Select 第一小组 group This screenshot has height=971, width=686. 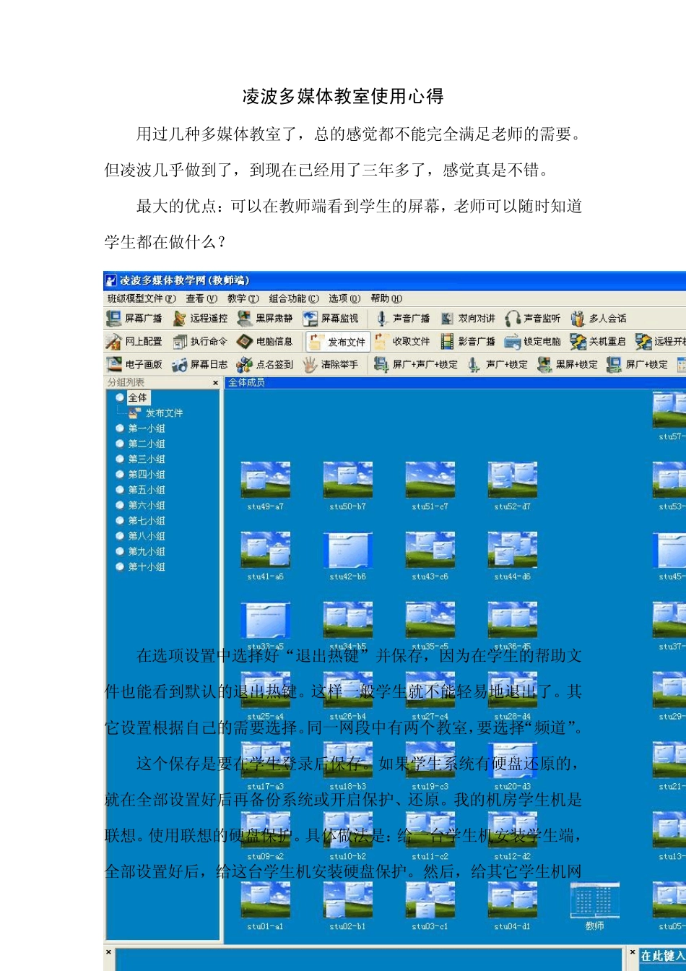coord(147,428)
